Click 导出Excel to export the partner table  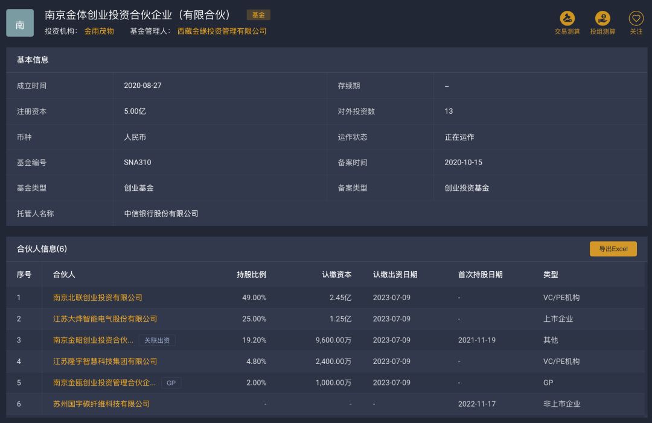click(613, 248)
